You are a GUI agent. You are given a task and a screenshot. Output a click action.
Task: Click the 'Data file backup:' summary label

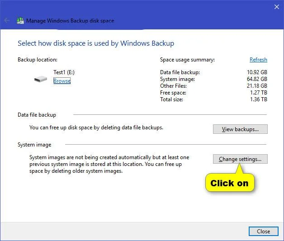coord(180,72)
